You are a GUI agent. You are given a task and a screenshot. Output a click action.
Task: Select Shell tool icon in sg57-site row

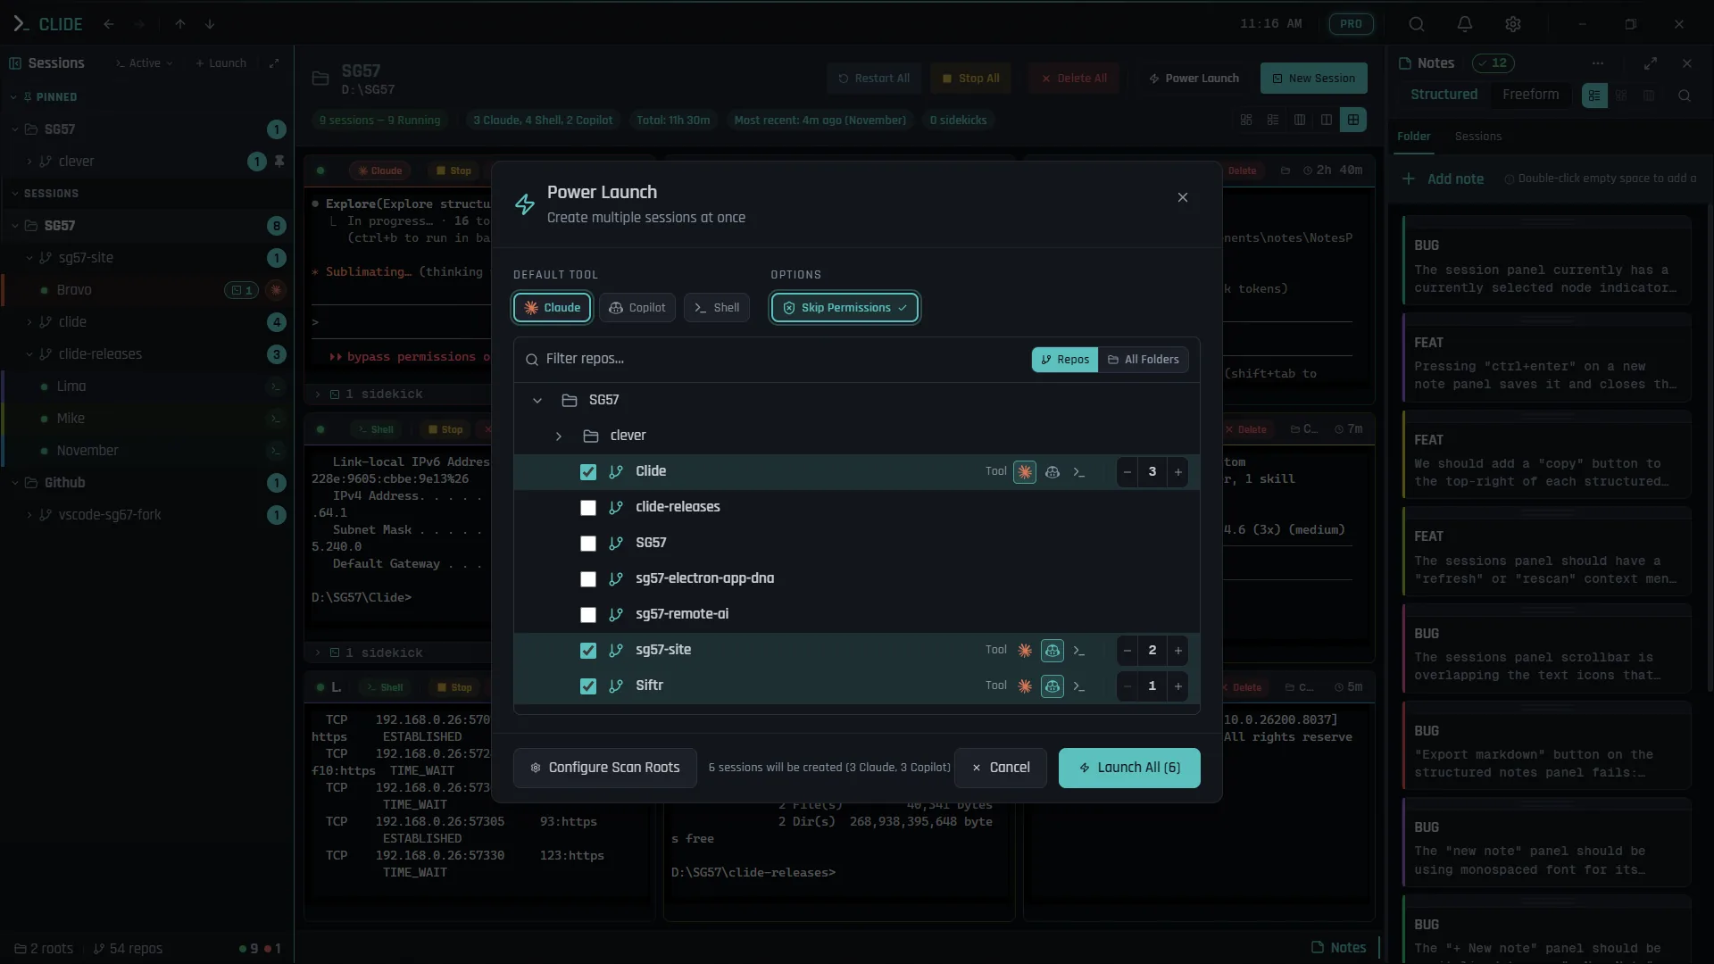pos(1079,651)
